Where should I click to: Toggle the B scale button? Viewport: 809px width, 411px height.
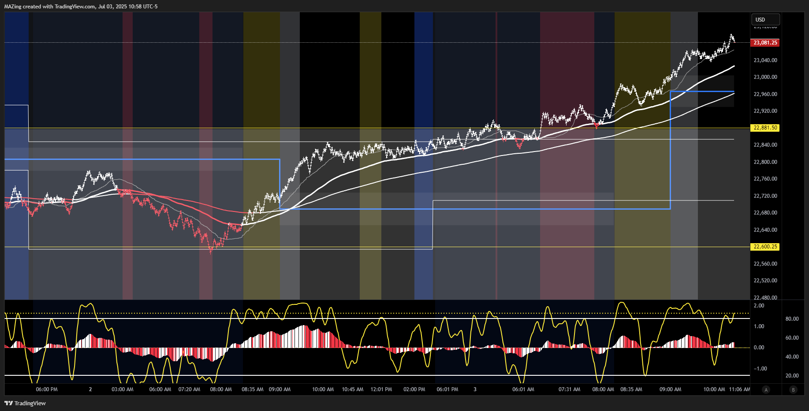point(794,389)
